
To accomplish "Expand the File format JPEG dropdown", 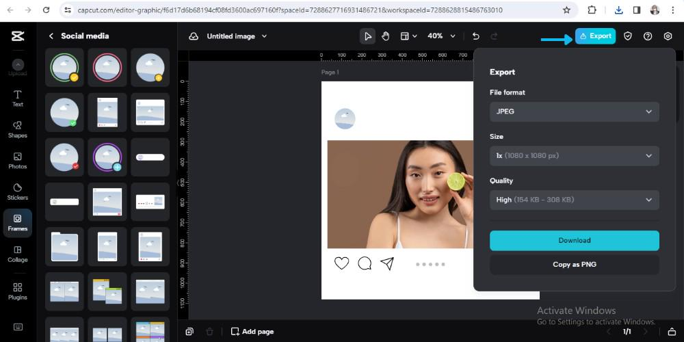I will (574, 111).
